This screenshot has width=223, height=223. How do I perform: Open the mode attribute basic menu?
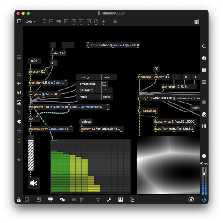point(109,97)
